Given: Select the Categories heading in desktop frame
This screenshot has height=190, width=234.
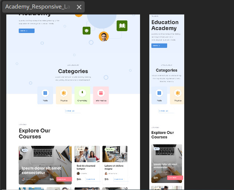Looking at the screenshot, I should pyautogui.click(x=73, y=71).
